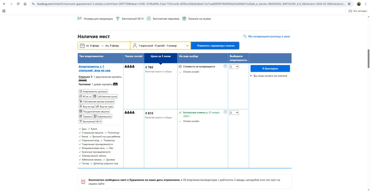Open apartment quantity dropdown for €782 option

pyautogui.click(x=234, y=67)
